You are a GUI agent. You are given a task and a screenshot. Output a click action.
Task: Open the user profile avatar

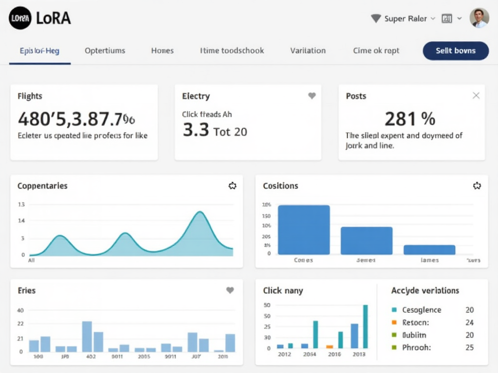(x=479, y=18)
